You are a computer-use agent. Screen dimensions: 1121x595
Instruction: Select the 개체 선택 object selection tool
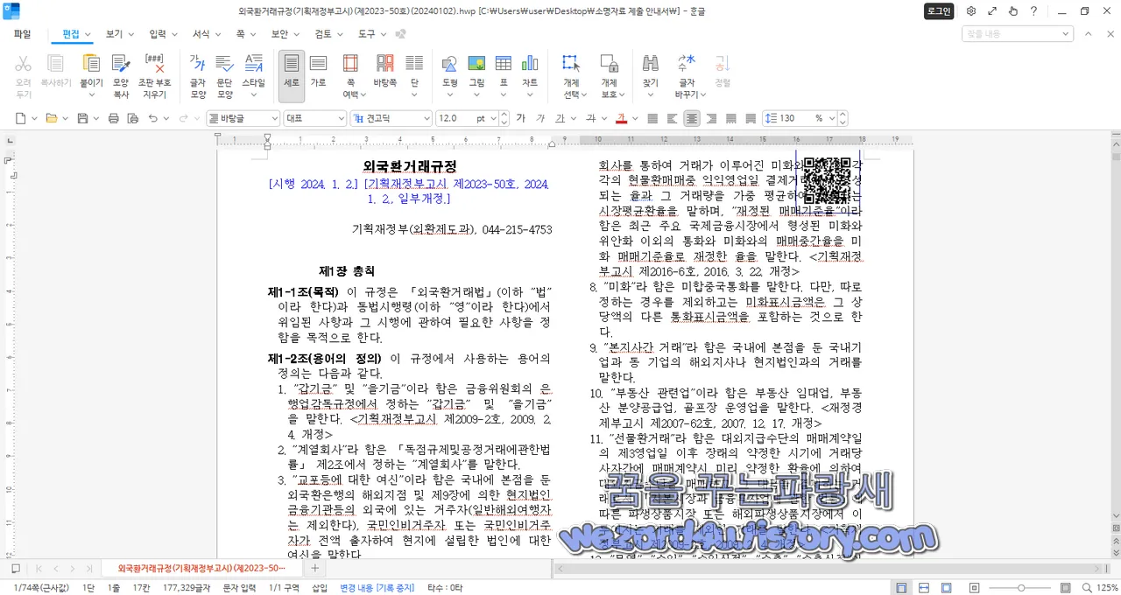572,70
